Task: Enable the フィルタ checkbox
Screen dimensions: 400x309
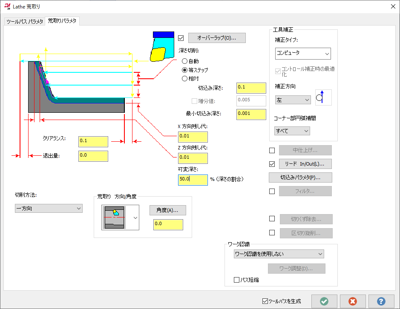Action: point(272,191)
